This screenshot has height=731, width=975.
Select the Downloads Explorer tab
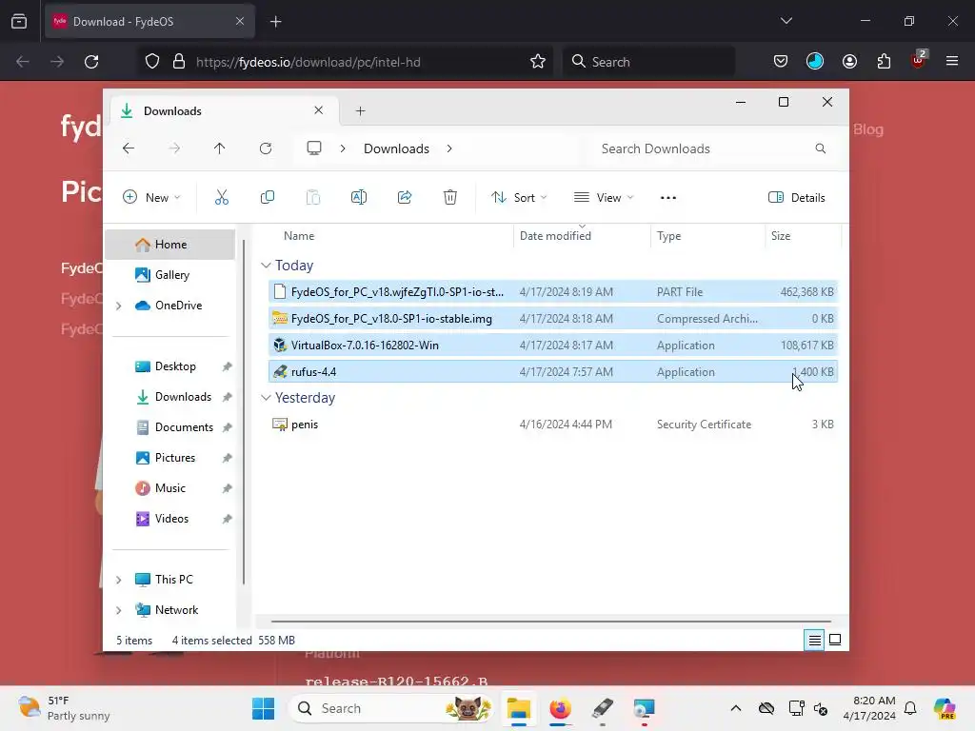[227, 110]
